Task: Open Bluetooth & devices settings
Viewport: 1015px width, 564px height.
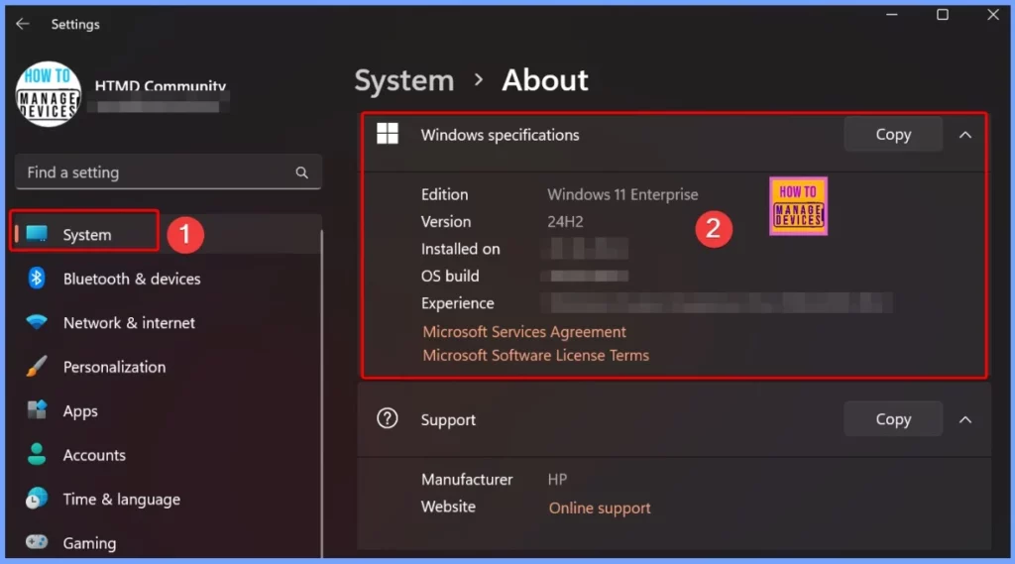Action: click(x=132, y=280)
